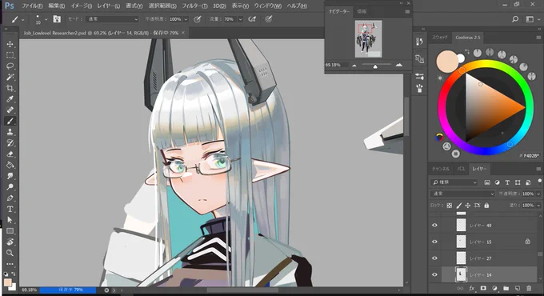544x296 pixels.
Task: Add a layer style with fx
Action: pos(472,288)
